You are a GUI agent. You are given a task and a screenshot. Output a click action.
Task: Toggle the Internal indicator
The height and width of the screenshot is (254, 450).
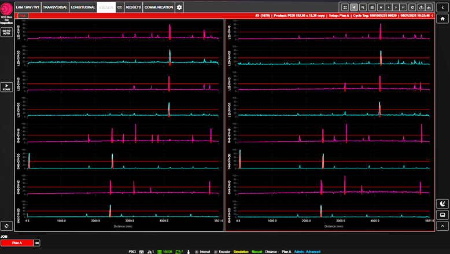(x=202, y=252)
